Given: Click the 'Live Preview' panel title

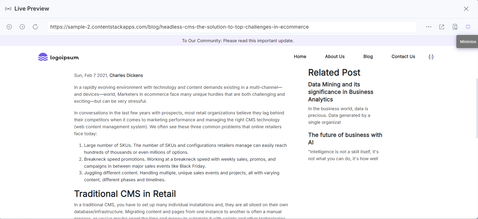Looking at the screenshot, I should [32, 9].
